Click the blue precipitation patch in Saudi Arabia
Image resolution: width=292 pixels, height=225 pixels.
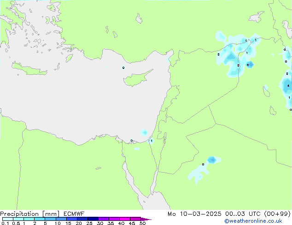coord(212,160)
